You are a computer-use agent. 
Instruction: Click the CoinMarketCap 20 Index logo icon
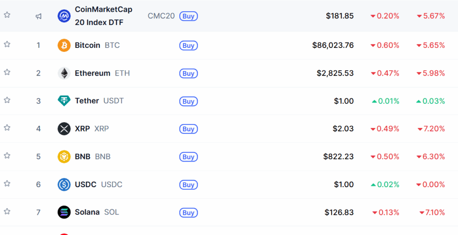[x=64, y=16]
